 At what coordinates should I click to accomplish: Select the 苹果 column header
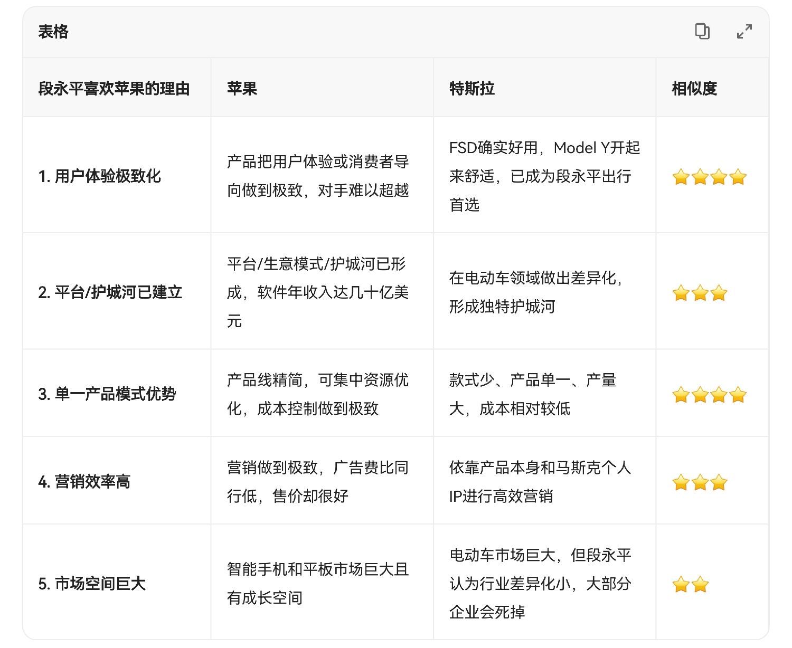[242, 88]
